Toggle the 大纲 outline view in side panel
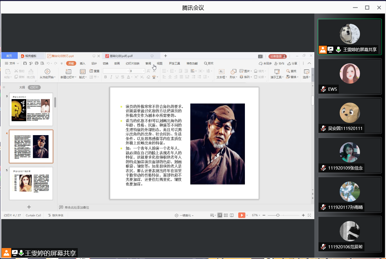The height and width of the screenshot is (259, 386). tap(22, 87)
